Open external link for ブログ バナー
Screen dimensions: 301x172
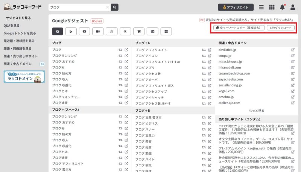coord(210,129)
